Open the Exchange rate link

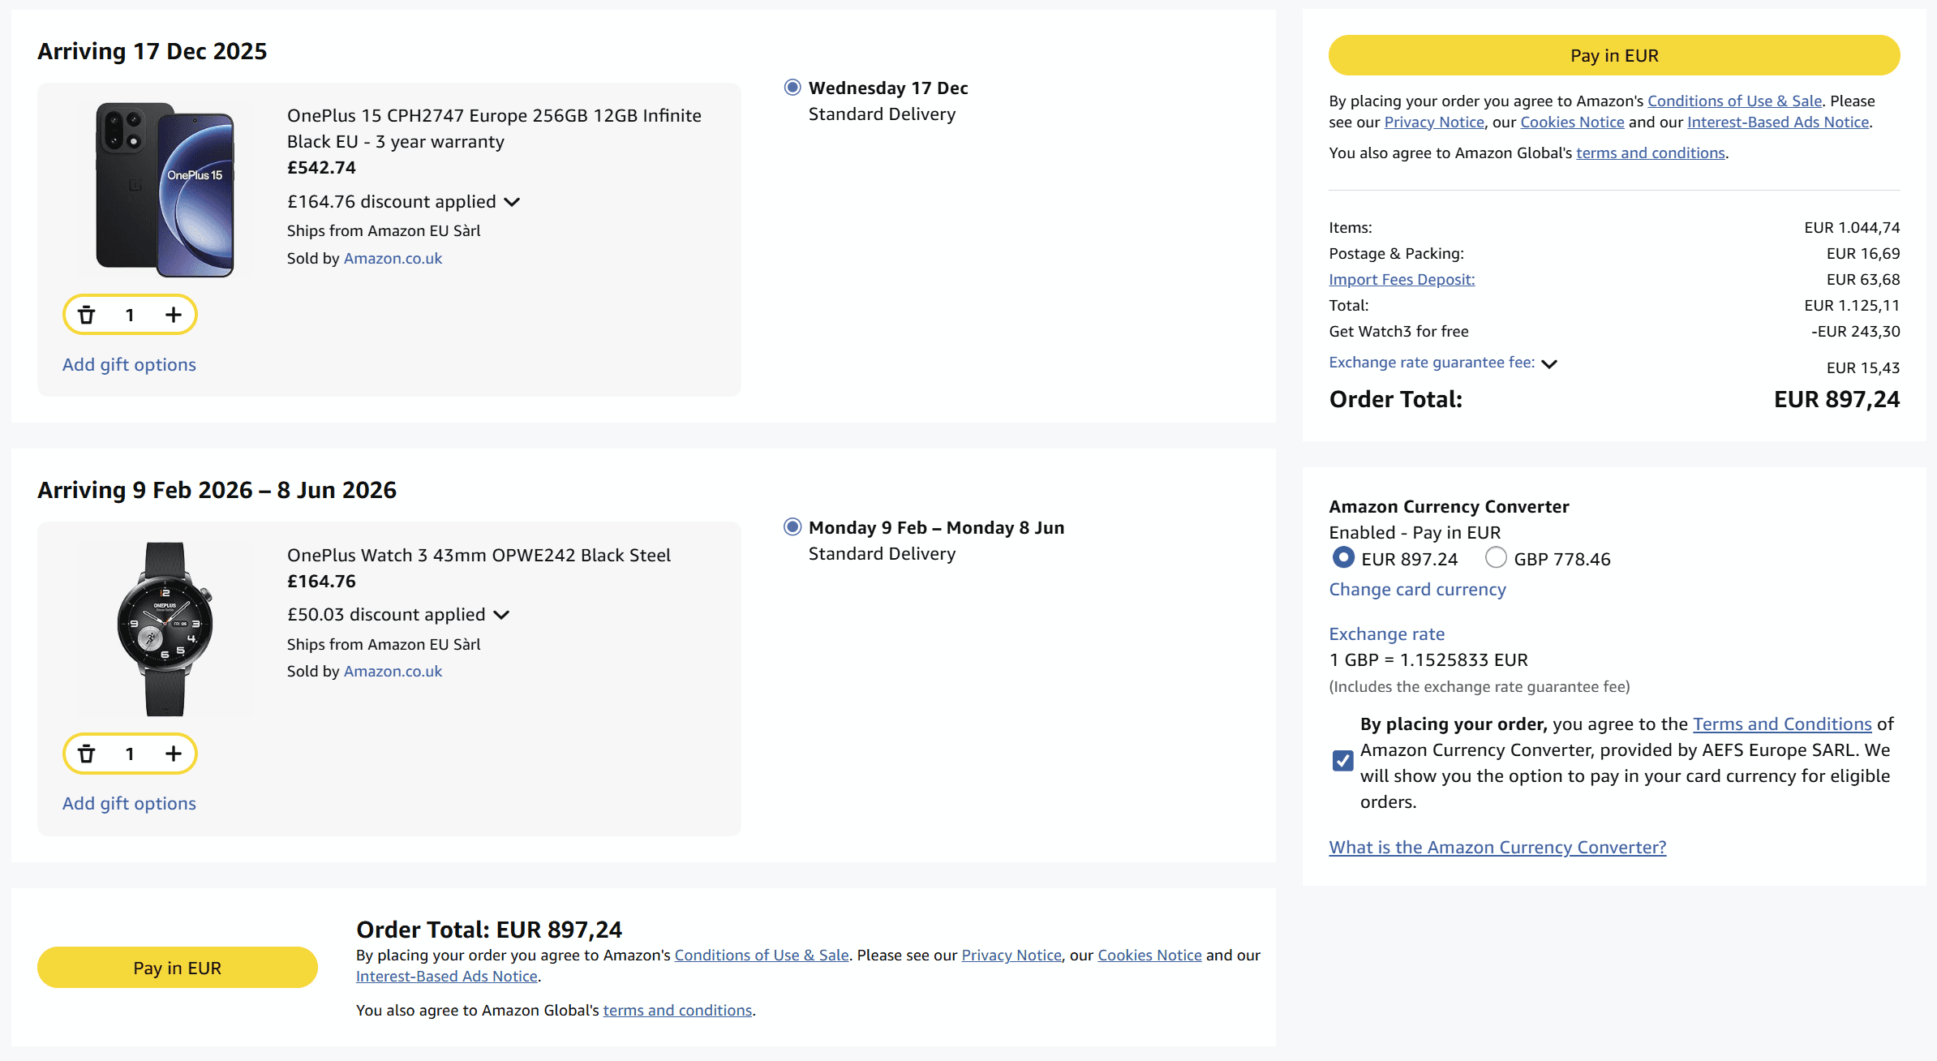click(1387, 634)
